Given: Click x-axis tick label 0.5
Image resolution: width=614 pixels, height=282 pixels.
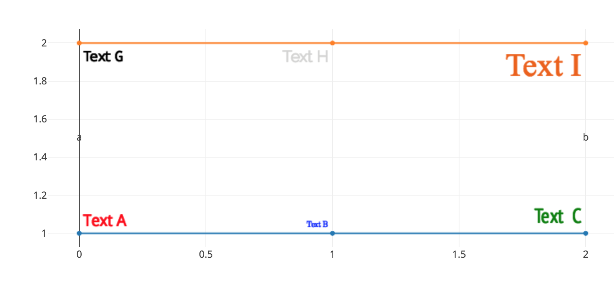Looking at the screenshot, I should (206, 255).
